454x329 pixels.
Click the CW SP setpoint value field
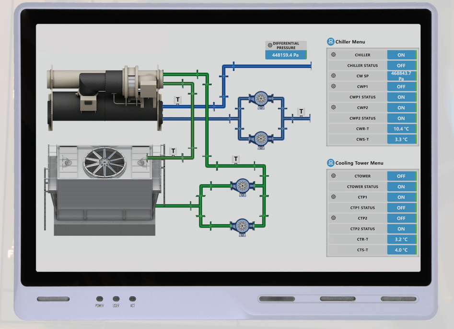[x=401, y=75]
